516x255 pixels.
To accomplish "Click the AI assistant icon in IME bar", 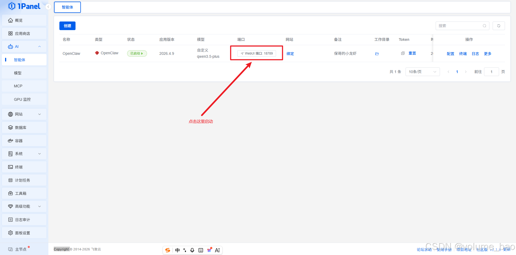I will coord(217,250).
